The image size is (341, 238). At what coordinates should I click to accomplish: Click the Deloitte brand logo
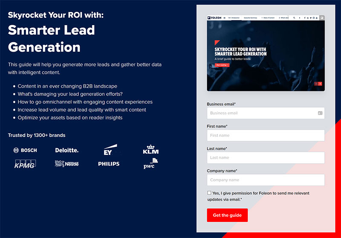coord(67,150)
